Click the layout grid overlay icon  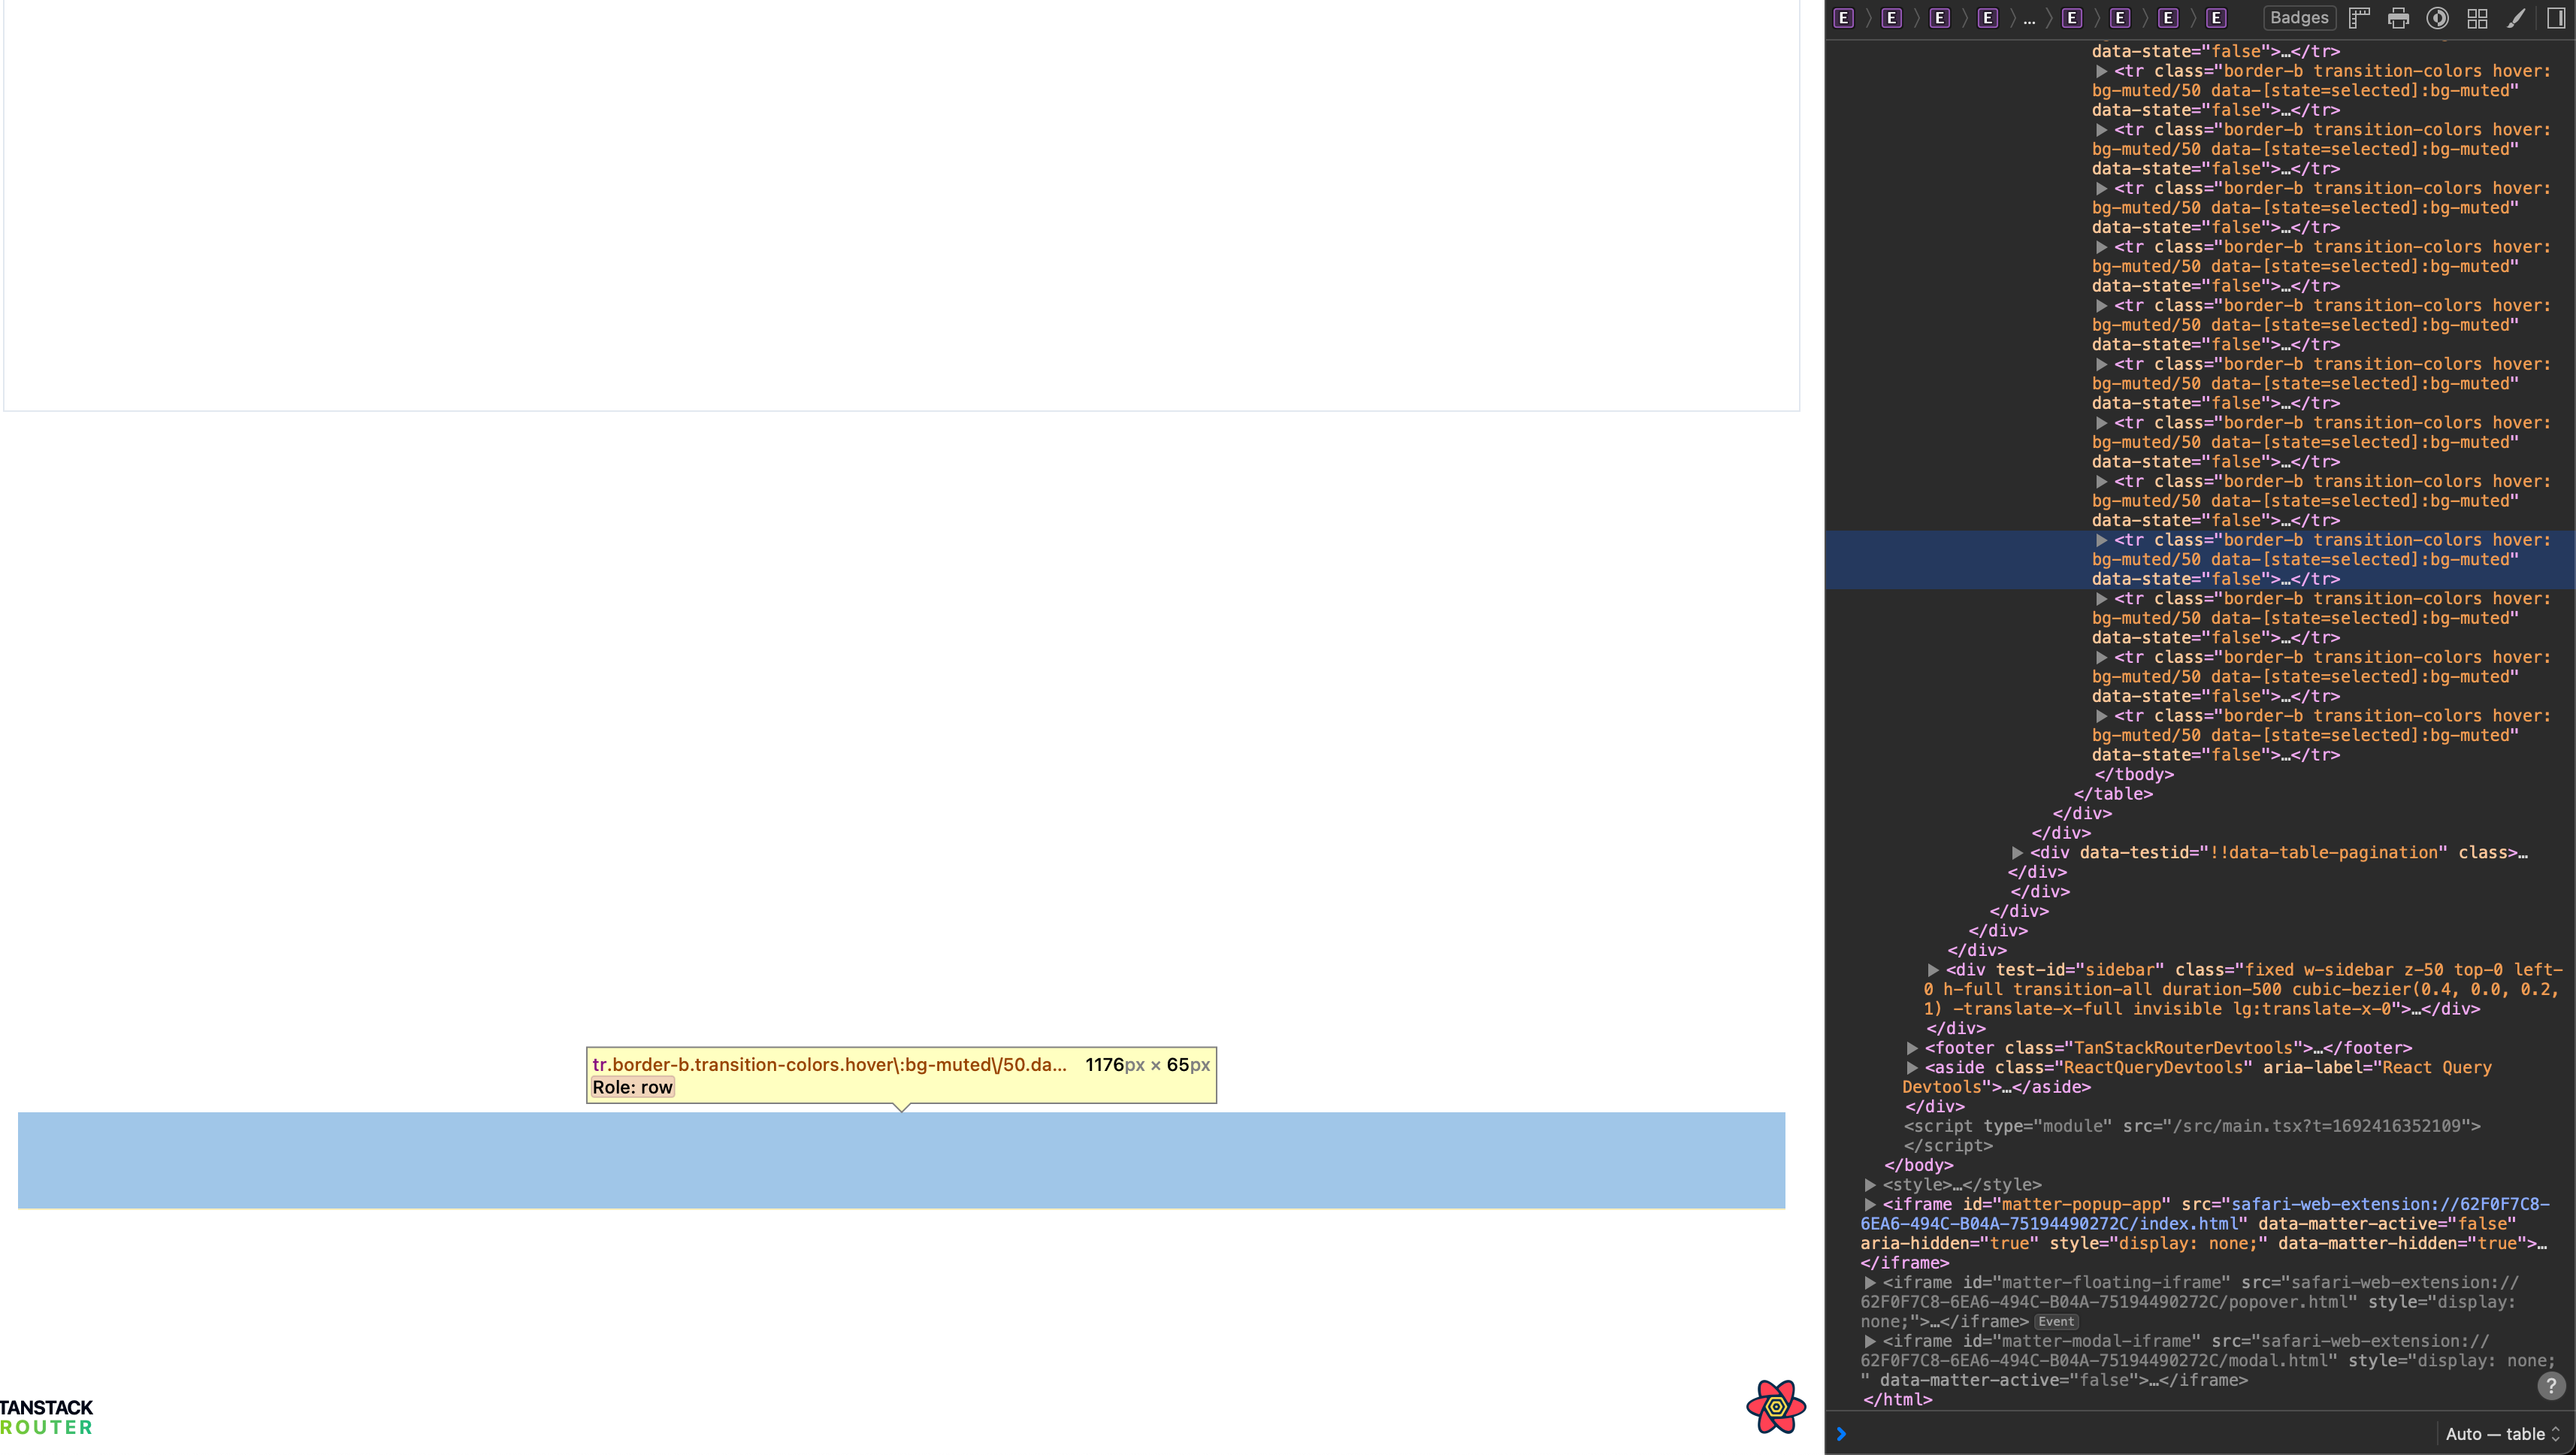pos(2477,18)
